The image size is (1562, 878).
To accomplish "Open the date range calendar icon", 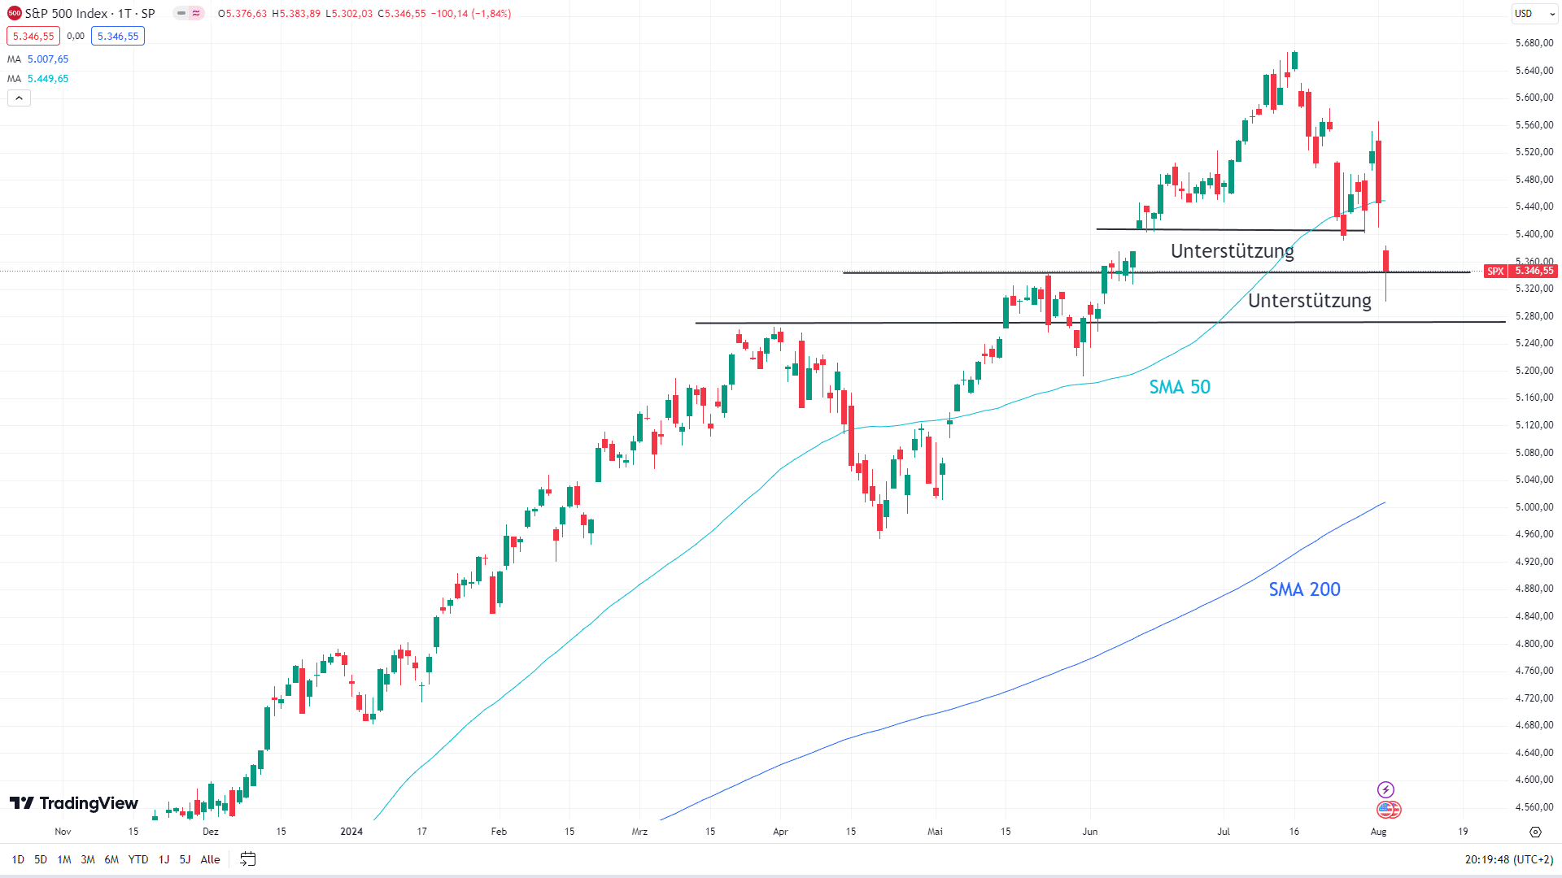I will 248,859.
